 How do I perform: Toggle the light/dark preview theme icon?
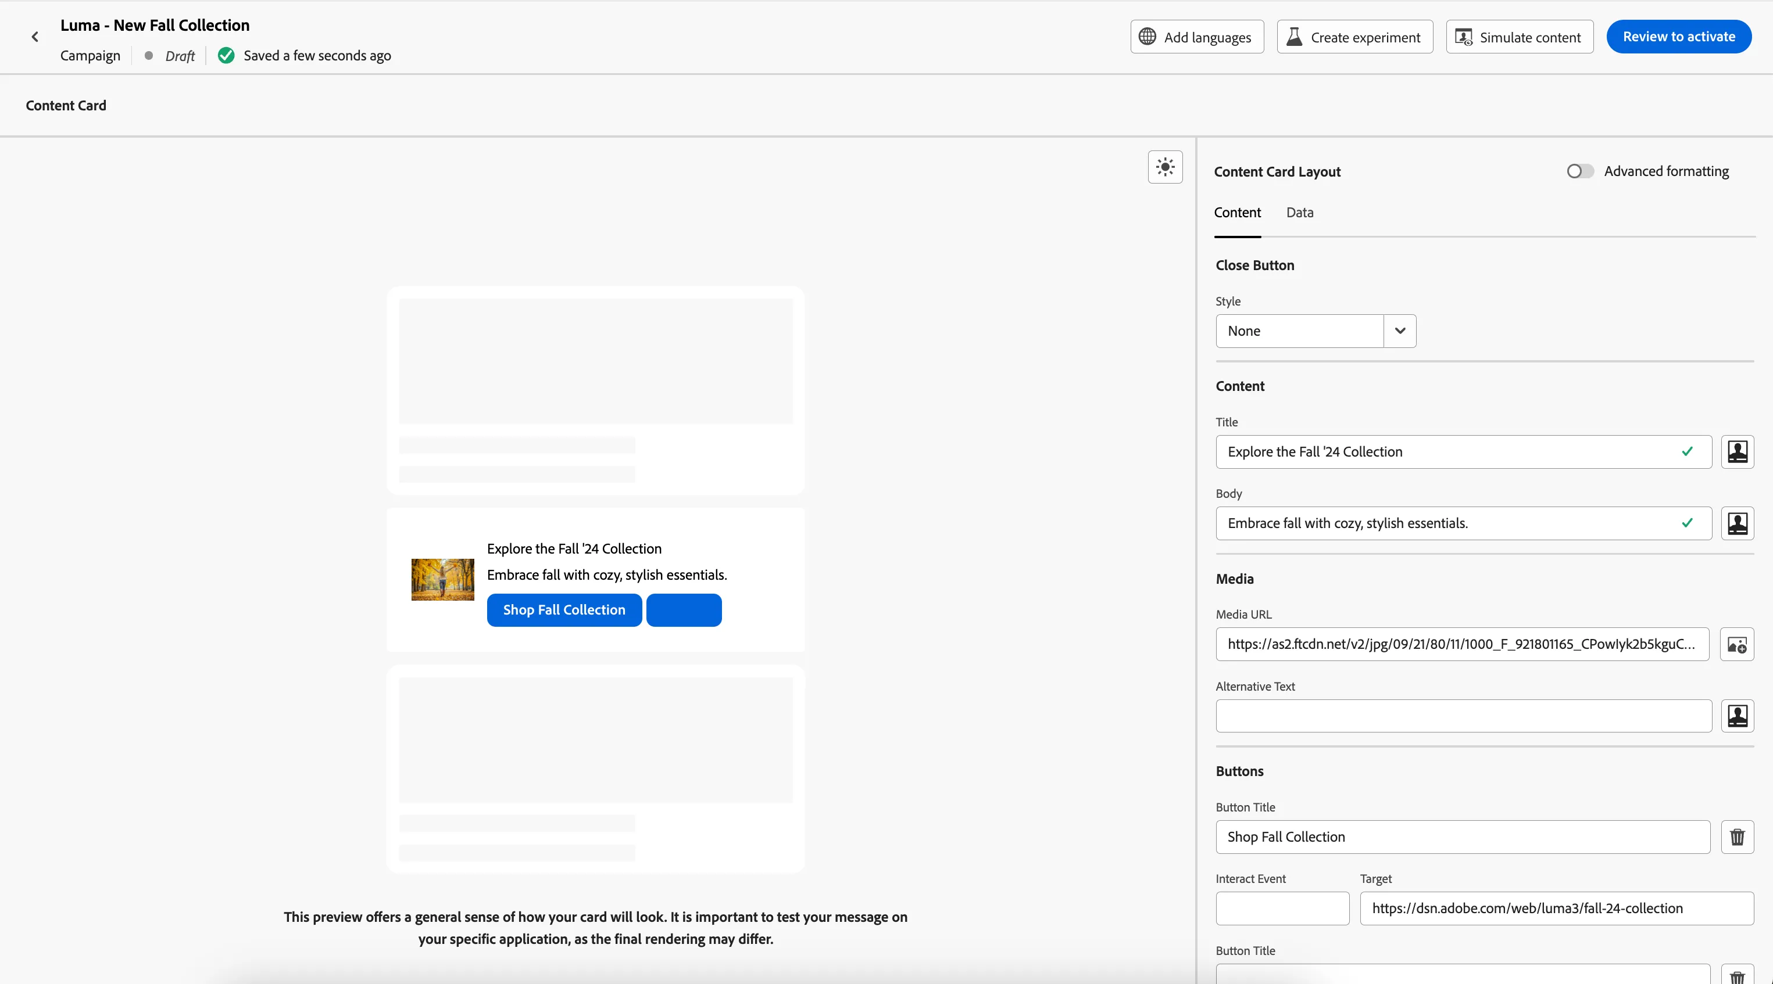coord(1166,167)
